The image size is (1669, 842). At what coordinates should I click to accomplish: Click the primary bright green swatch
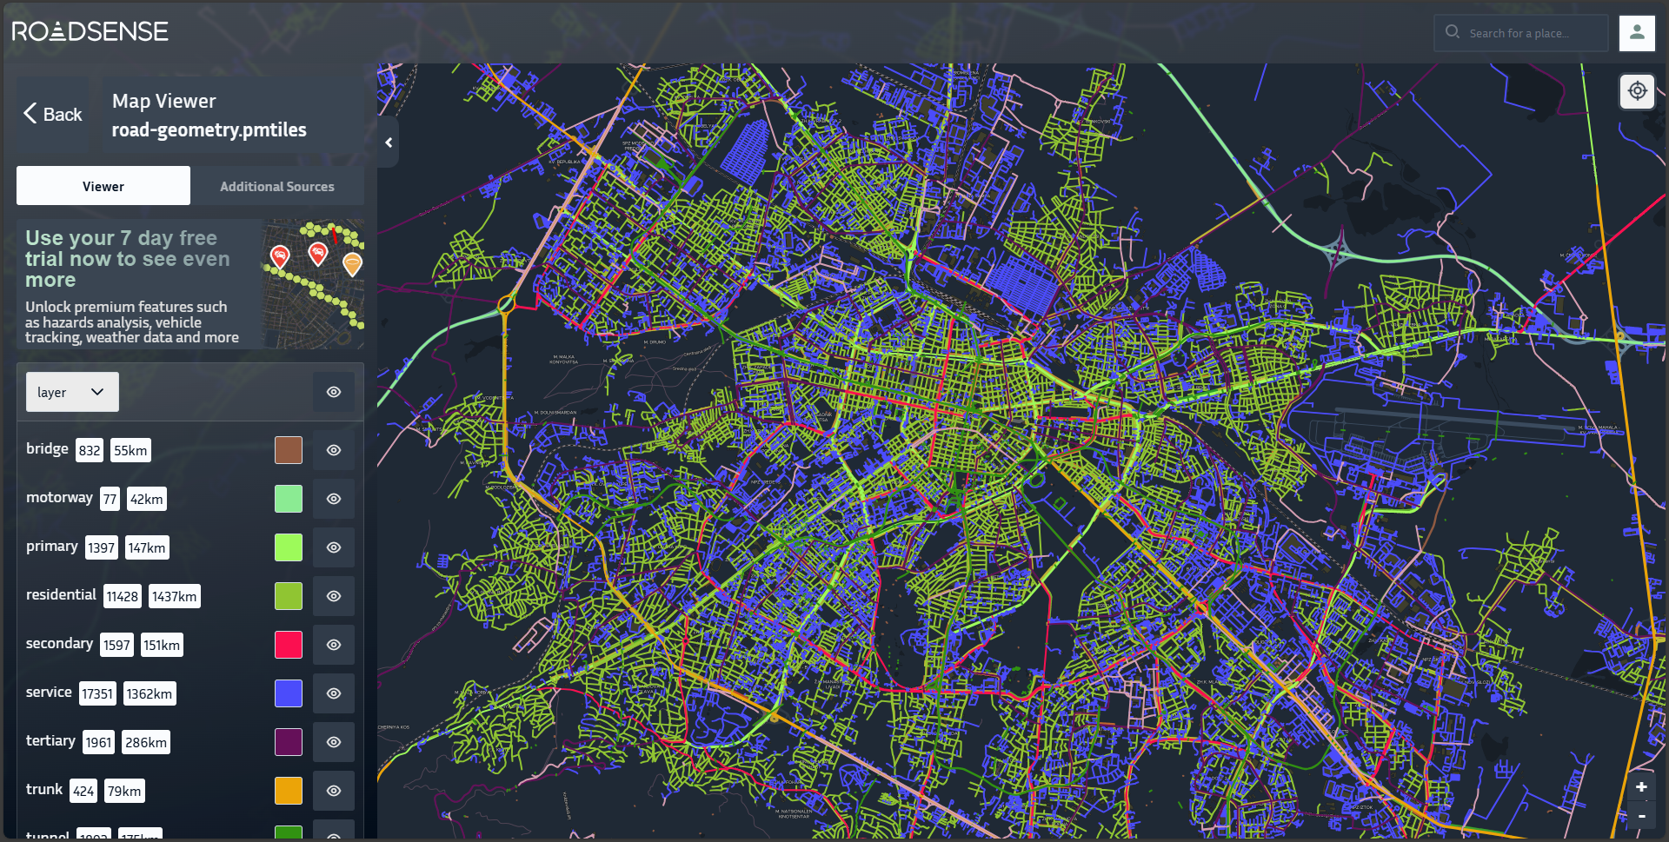[x=289, y=547]
